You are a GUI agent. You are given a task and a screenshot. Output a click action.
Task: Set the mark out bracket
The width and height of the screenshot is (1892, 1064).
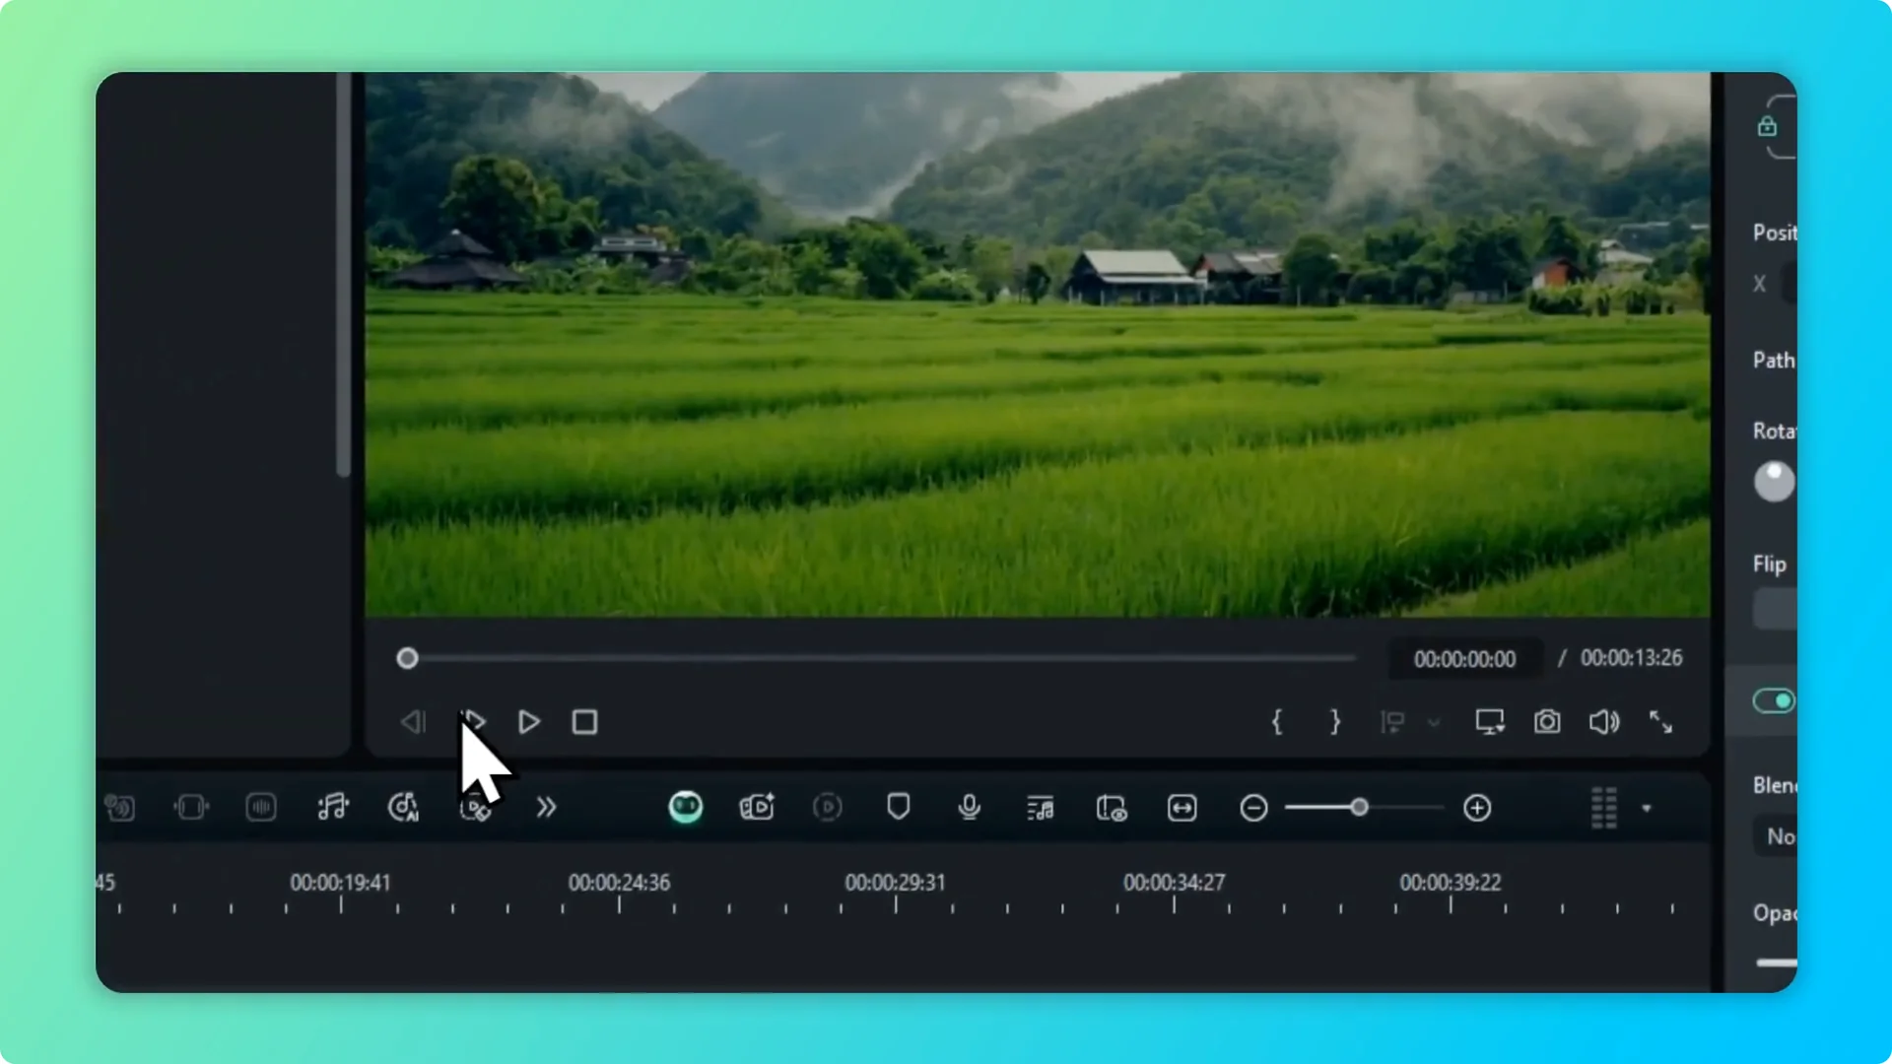[1335, 722]
